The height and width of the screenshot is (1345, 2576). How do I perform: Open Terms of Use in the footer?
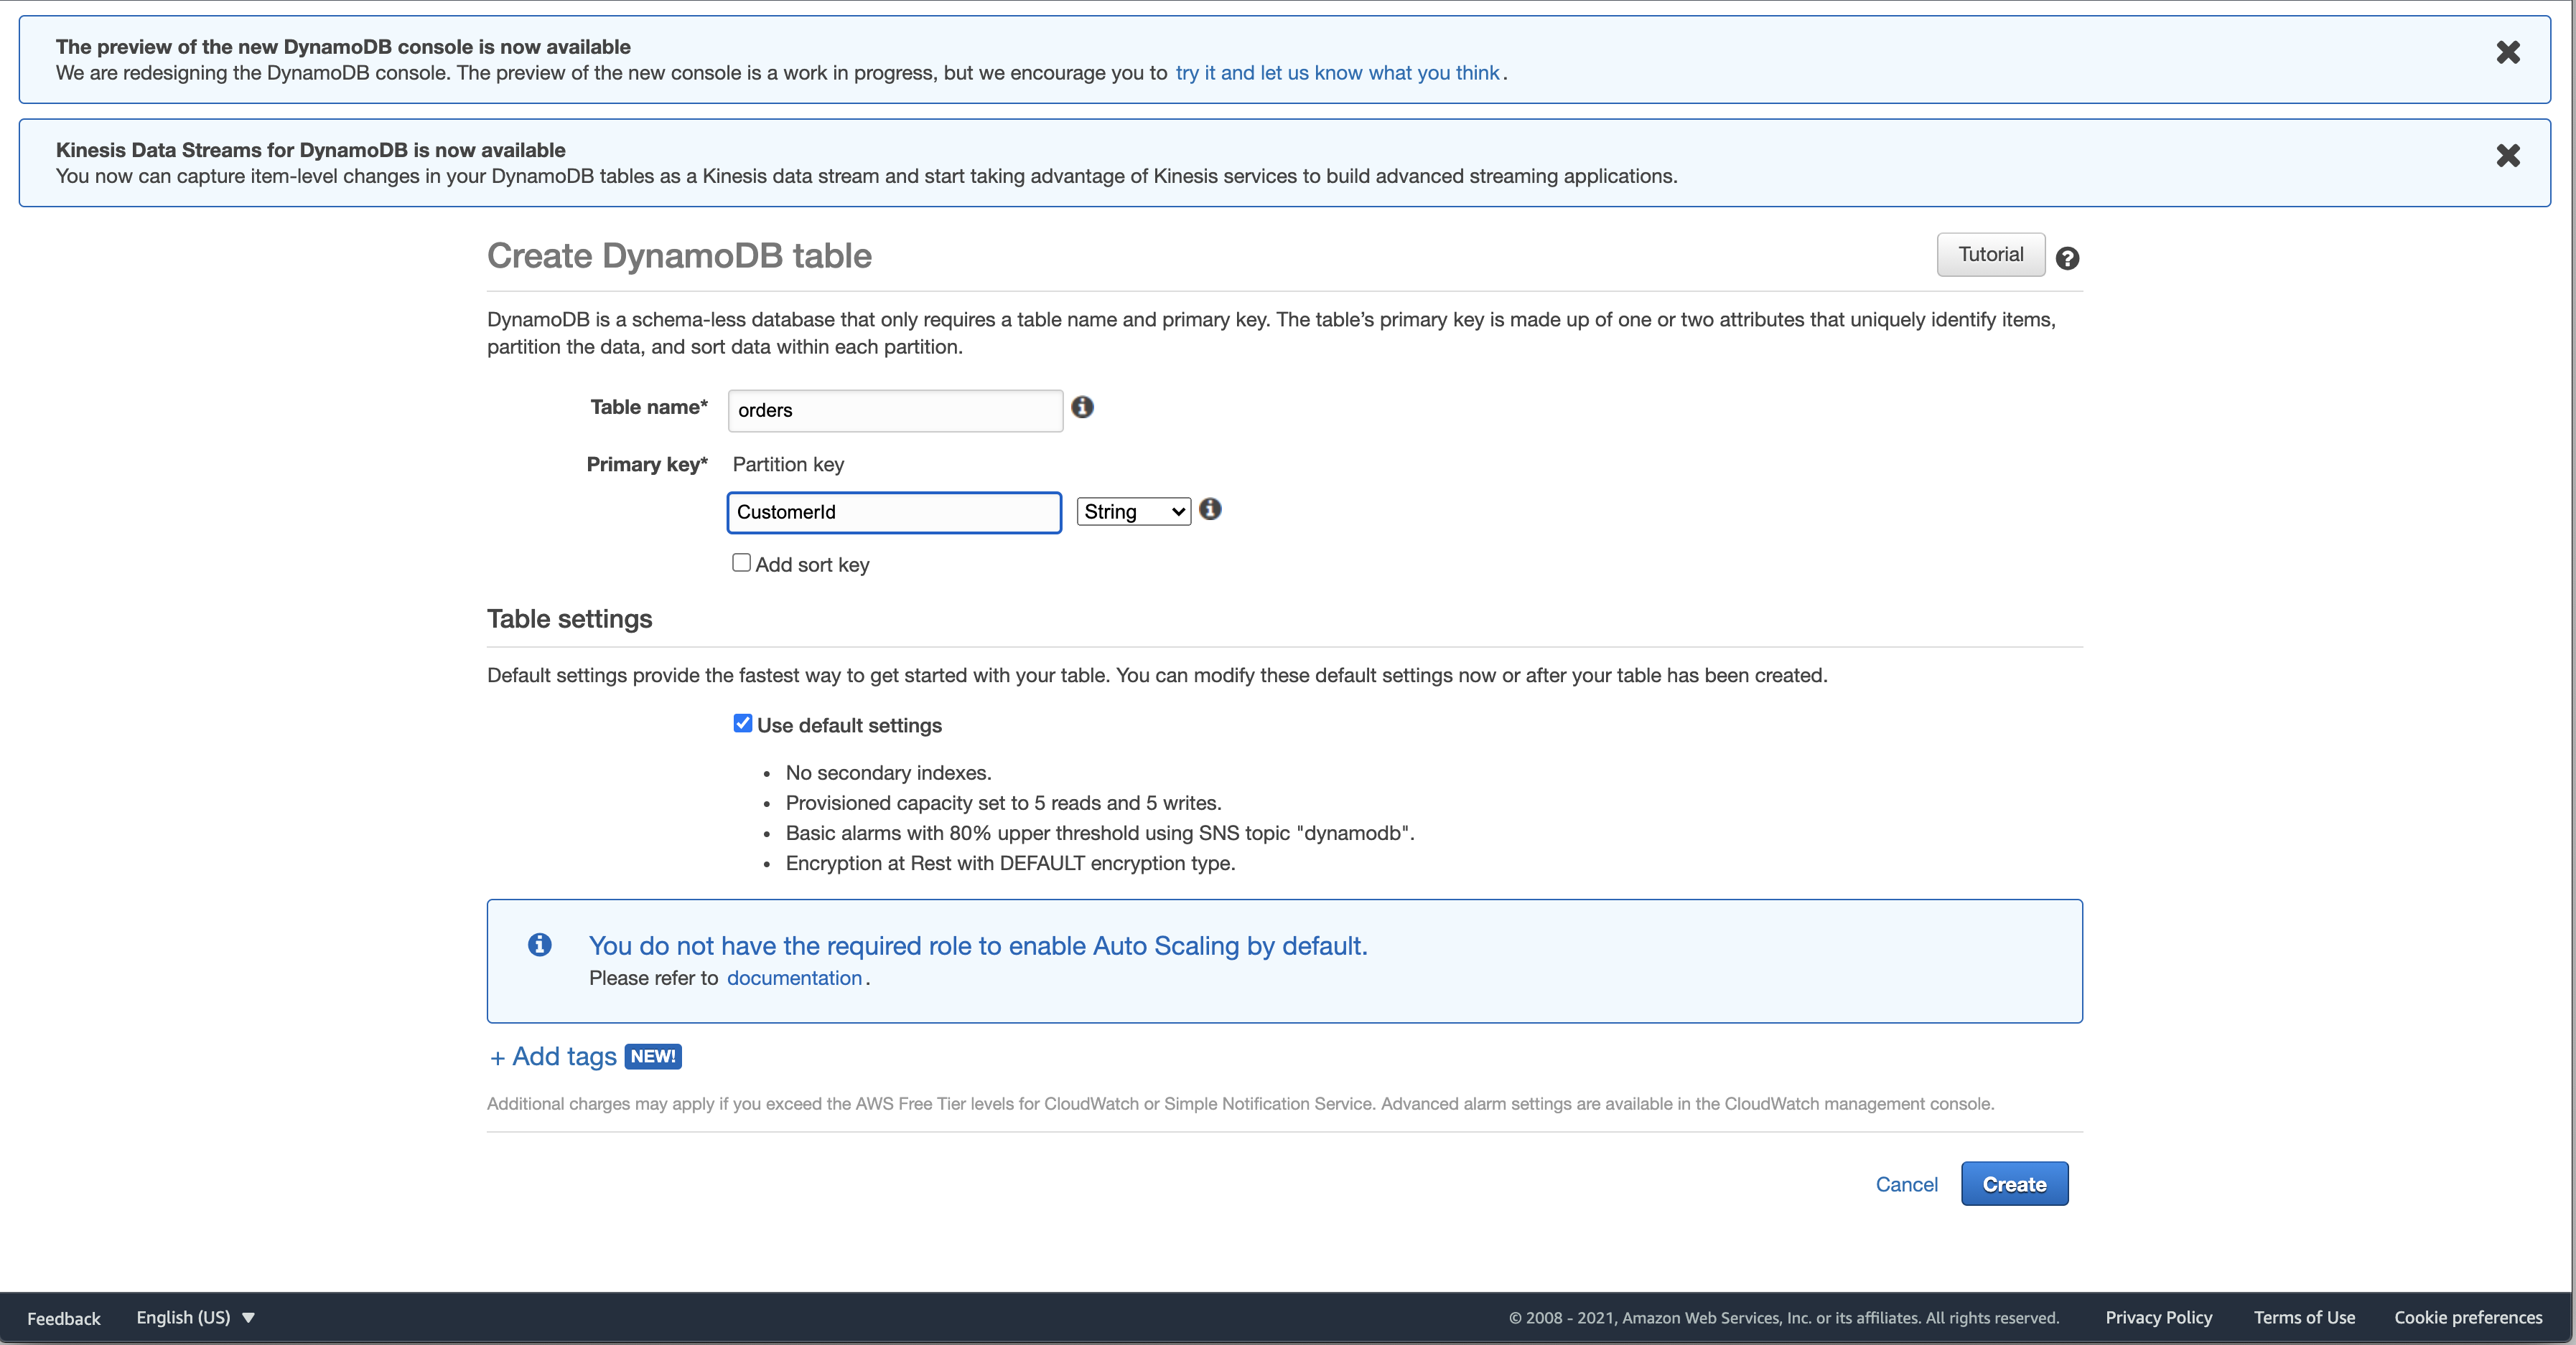2304,1317
